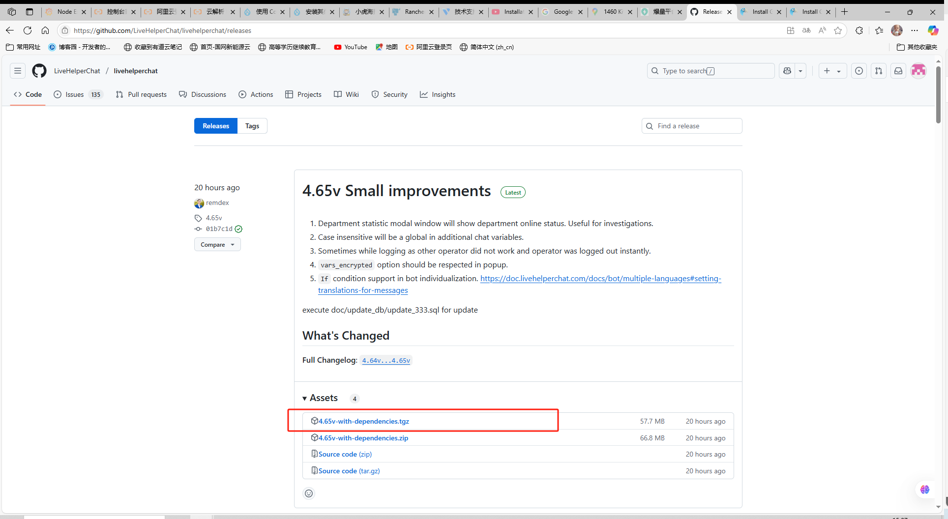Collapse the Assets section
Image resolution: width=948 pixels, height=519 pixels.
[320, 398]
